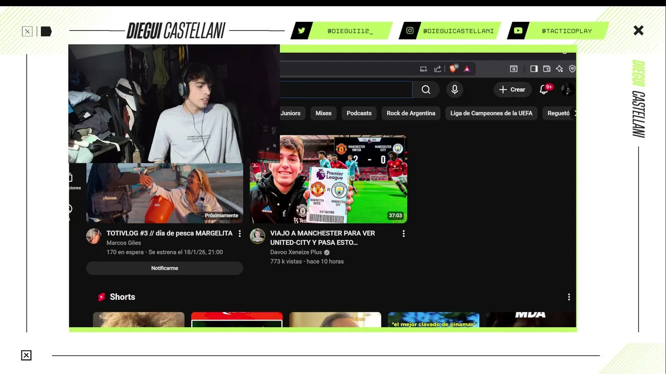The height and width of the screenshot is (374, 666).
Task: Open the Brave Rewards triangle icon
Action: coord(467,69)
